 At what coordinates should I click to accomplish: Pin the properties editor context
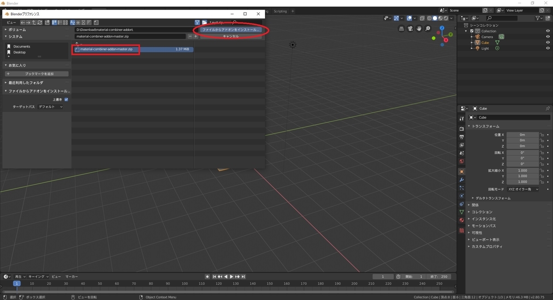[x=547, y=108]
